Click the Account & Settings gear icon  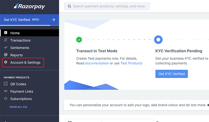(6, 62)
